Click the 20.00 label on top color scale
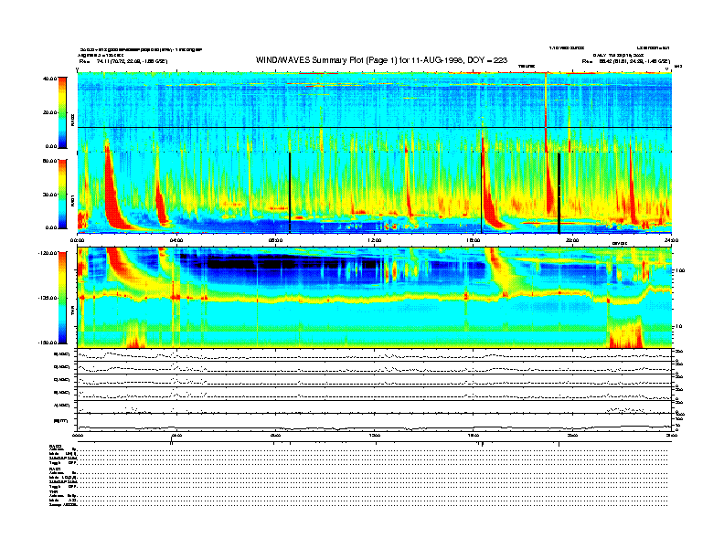724x559 pixels. (49, 112)
